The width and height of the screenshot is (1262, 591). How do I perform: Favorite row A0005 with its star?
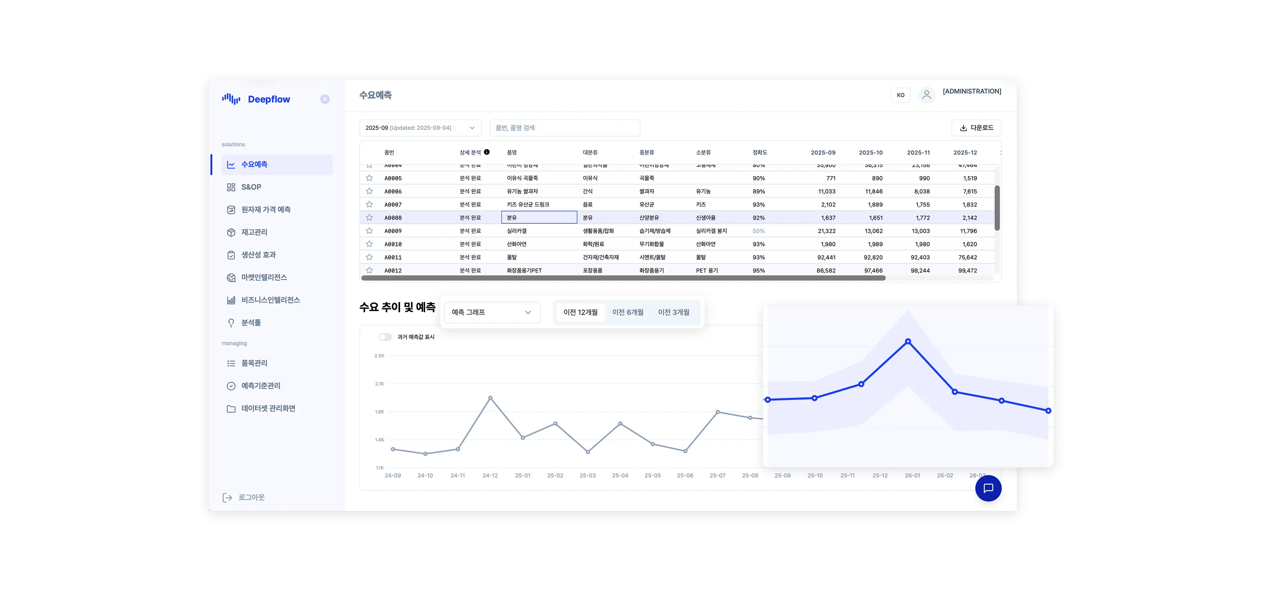point(369,178)
